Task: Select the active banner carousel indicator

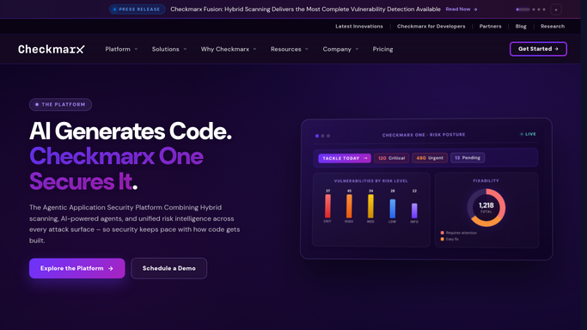Action: pos(523,9)
